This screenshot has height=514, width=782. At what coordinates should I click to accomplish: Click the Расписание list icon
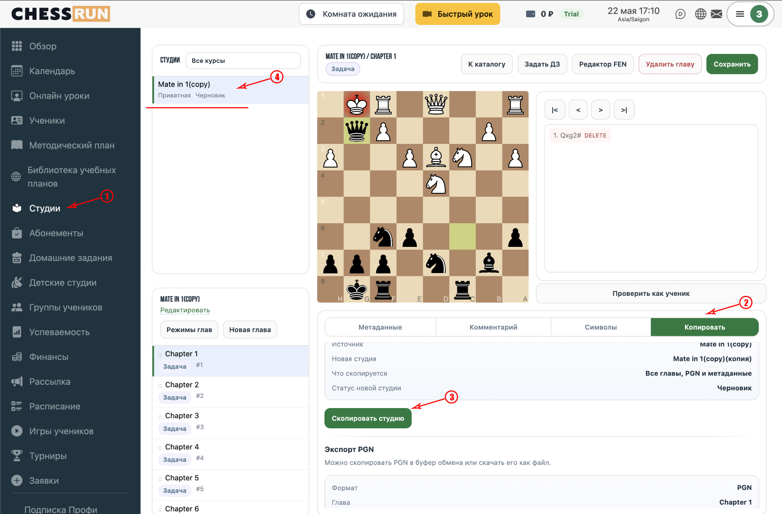[x=17, y=406]
